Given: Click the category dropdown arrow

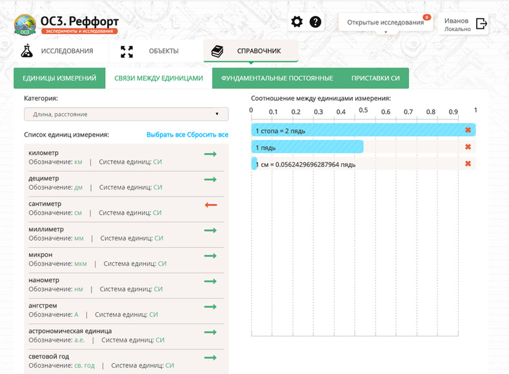Looking at the screenshot, I should point(217,114).
